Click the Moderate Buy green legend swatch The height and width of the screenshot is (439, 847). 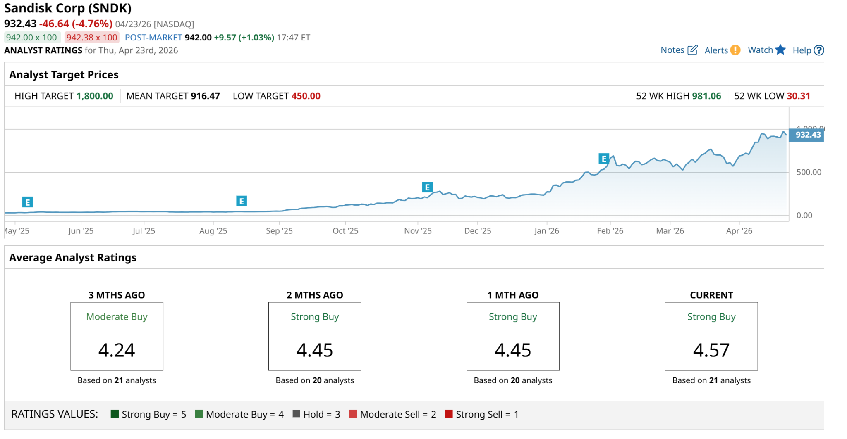click(x=199, y=414)
